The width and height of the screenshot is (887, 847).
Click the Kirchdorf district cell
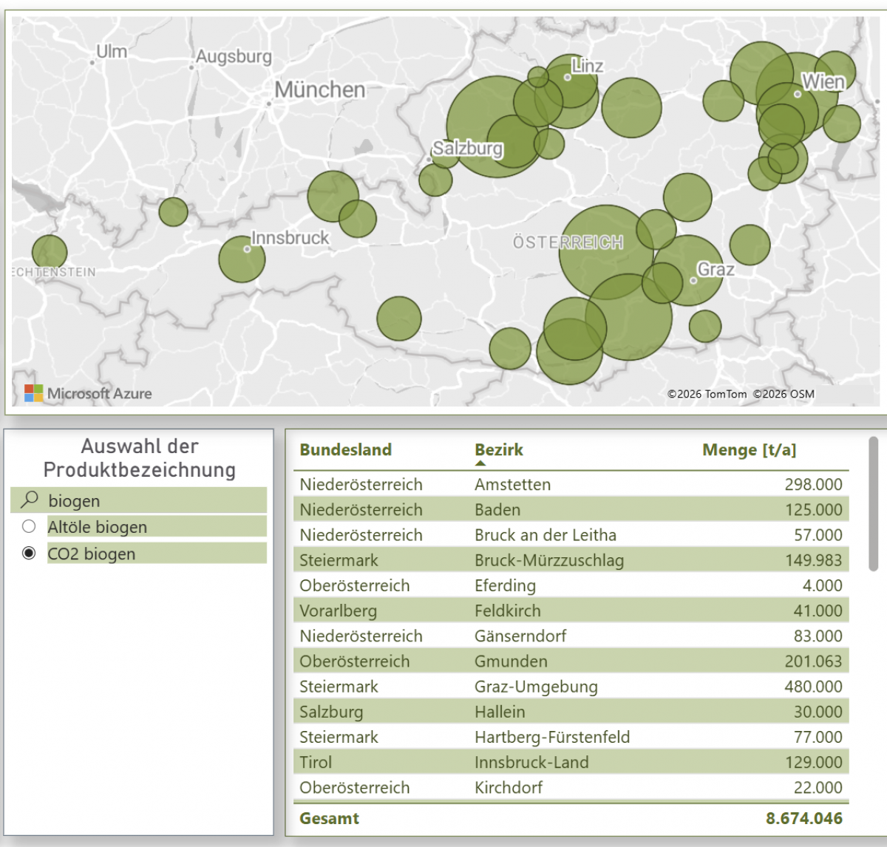click(509, 787)
